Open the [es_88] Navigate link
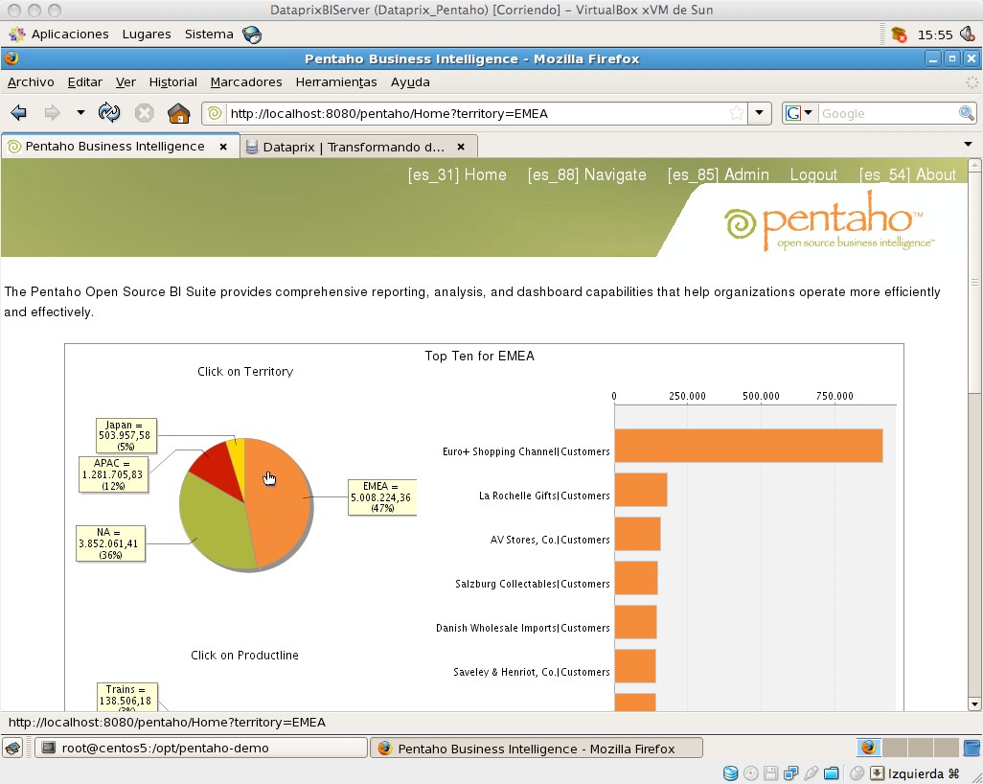This screenshot has height=784, width=983. [x=587, y=174]
